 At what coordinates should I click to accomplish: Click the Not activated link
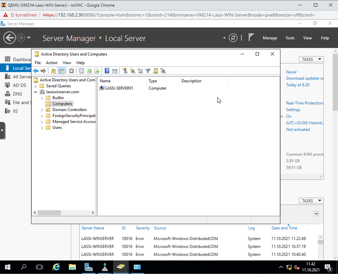tap(298, 130)
